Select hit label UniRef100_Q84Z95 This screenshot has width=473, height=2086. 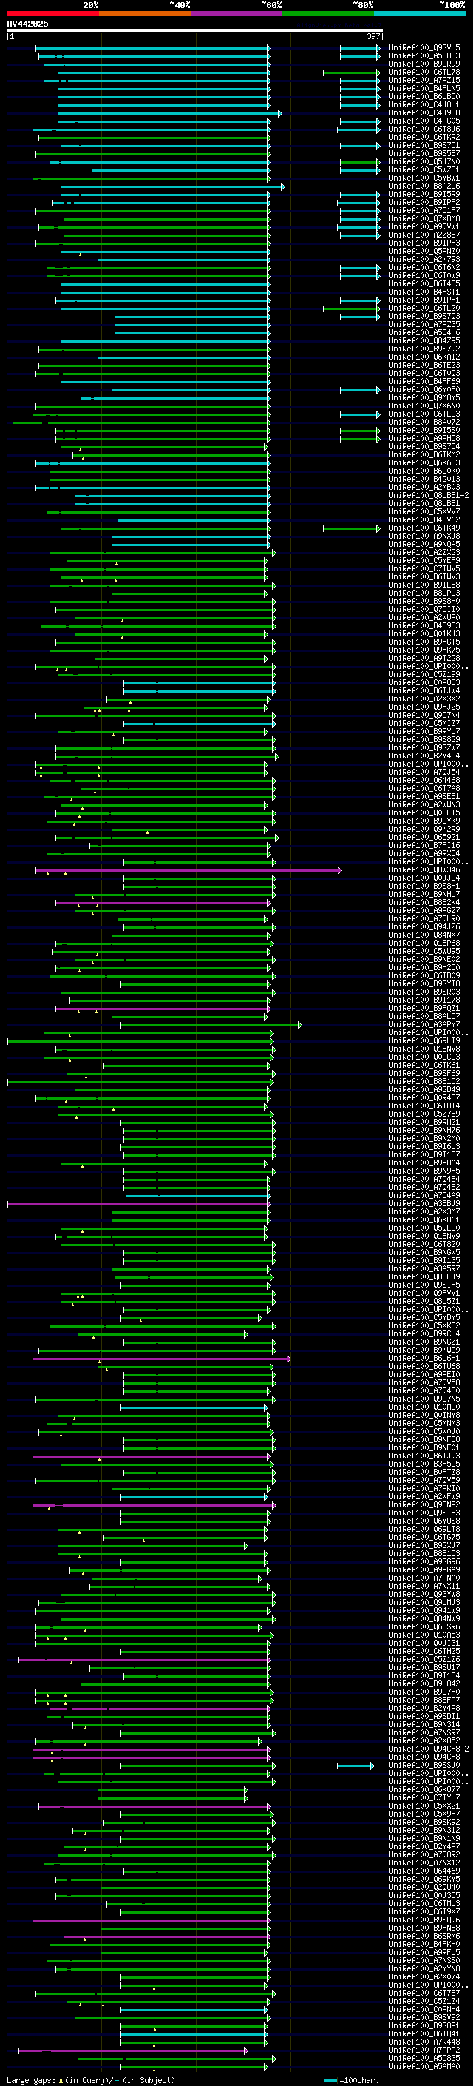[x=424, y=341]
